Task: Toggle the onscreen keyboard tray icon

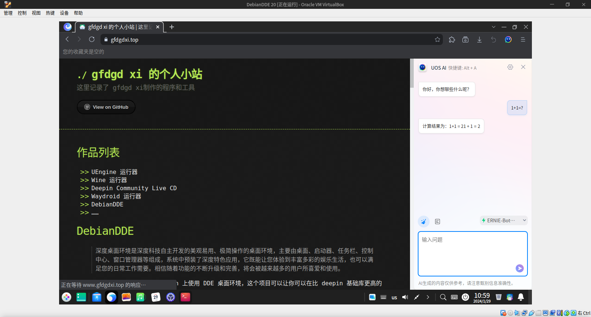Action: coord(454,297)
